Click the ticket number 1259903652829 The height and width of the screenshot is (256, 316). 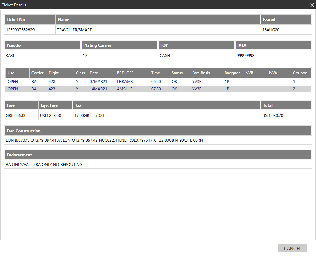(20, 30)
